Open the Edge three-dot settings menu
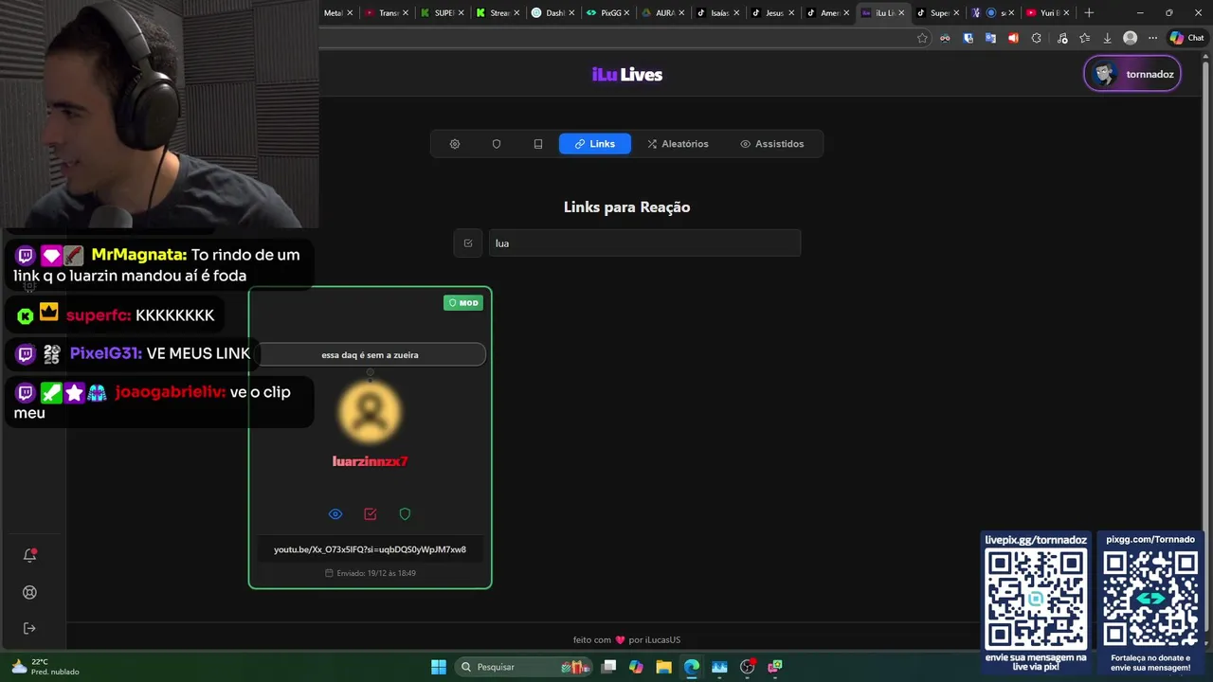 [x=1152, y=39]
